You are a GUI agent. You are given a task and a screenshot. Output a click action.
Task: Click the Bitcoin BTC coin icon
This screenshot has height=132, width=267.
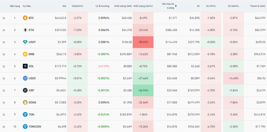tap(25, 18)
